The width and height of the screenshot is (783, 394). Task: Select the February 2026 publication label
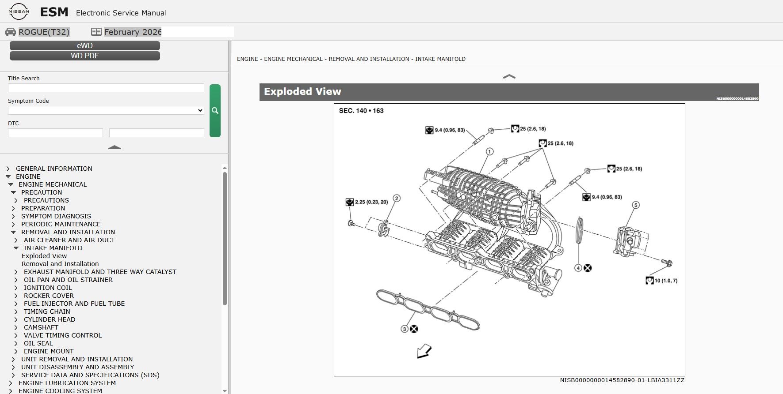point(133,32)
